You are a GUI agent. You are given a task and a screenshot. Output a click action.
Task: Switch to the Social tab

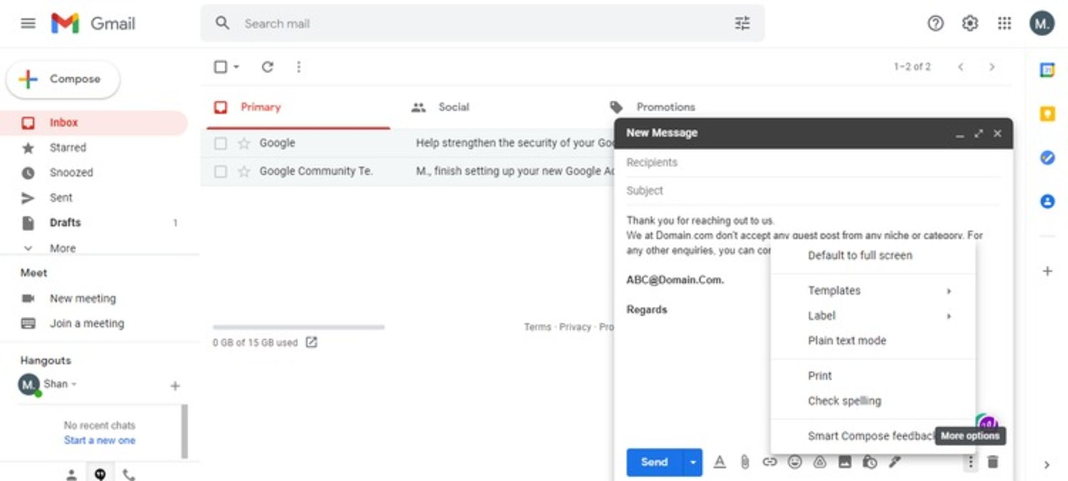click(x=453, y=107)
